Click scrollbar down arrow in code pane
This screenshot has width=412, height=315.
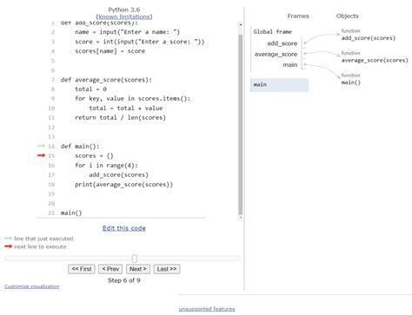pyautogui.click(x=240, y=218)
